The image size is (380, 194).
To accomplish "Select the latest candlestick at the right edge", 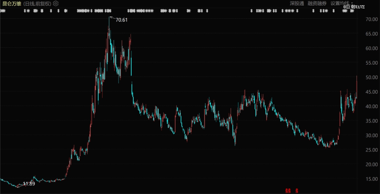I will [x=356, y=84].
